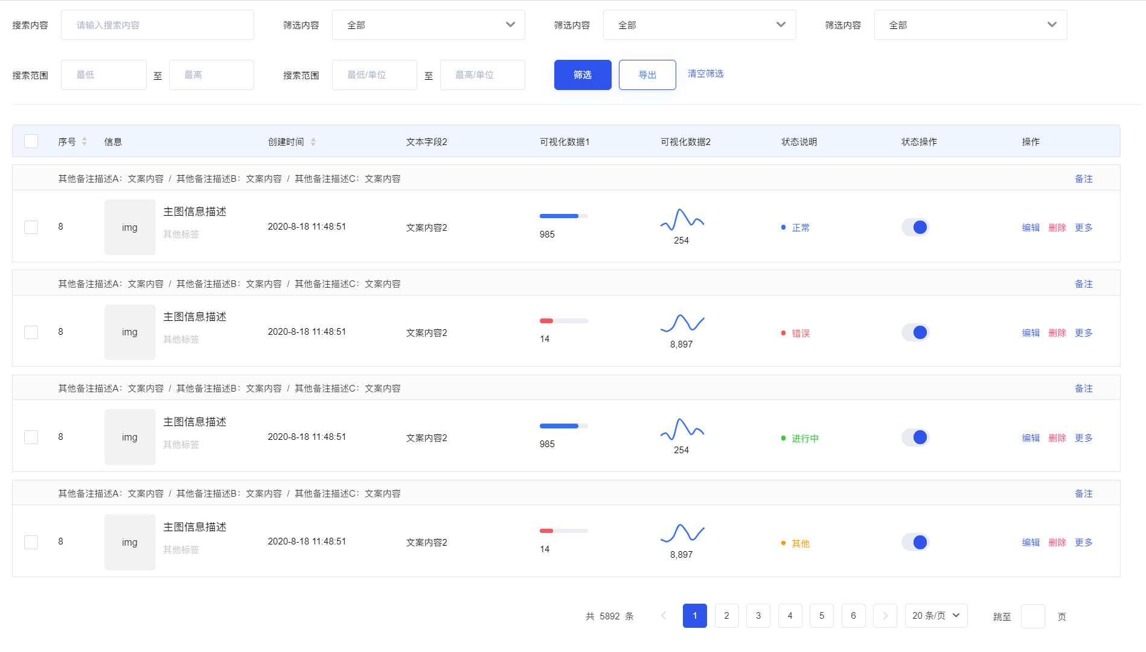Toggle the status switch in 正常 row
Image resolution: width=1146 pixels, height=652 pixels.
tap(915, 227)
